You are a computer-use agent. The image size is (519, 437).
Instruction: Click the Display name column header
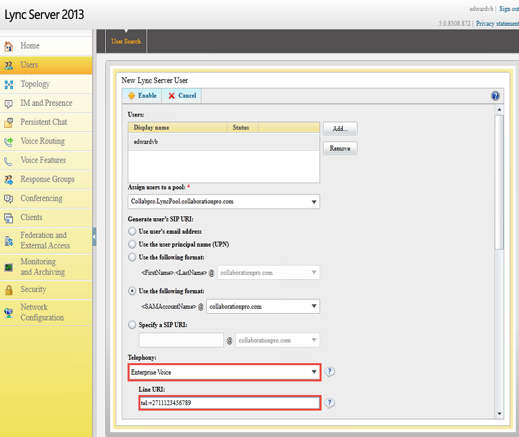tap(178, 127)
